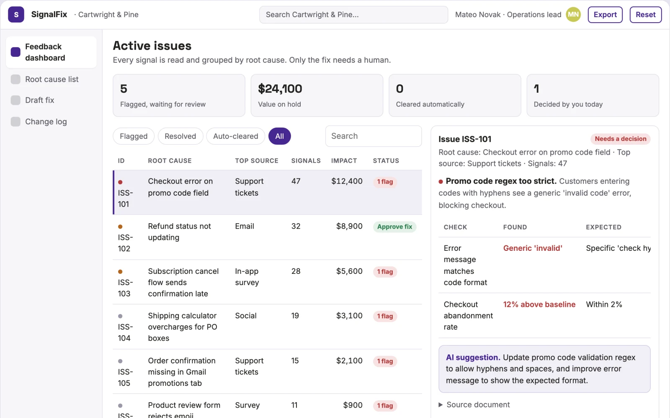Switch to Auto-cleared filter

tap(235, 136)
